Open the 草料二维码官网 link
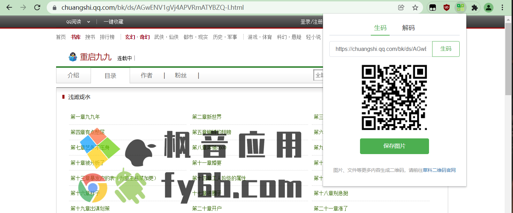 click(439, 170)
